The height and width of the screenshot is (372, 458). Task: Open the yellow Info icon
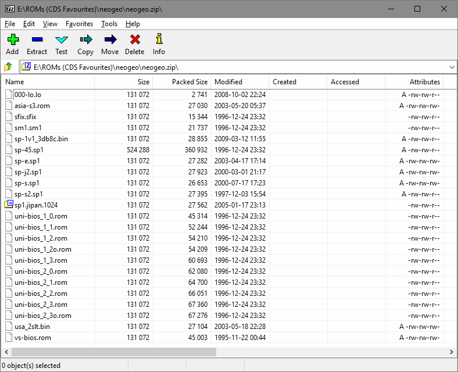(x=159, y=39)
